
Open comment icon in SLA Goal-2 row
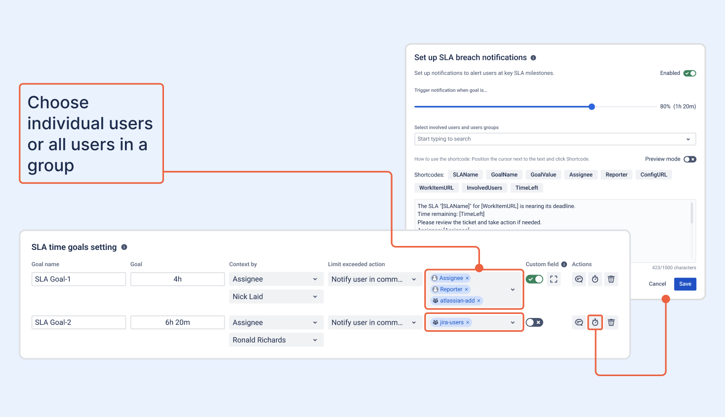[579, 322]
